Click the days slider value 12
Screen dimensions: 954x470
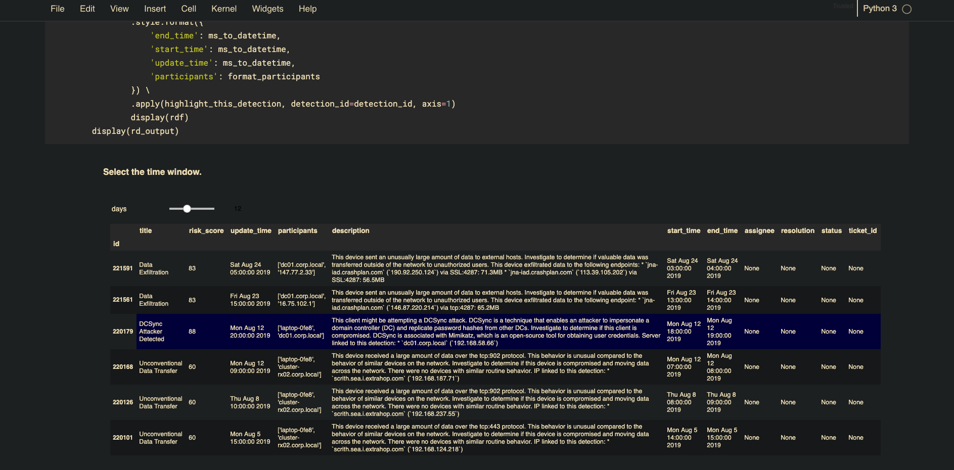pyautogui.click(x=238, y=209)
